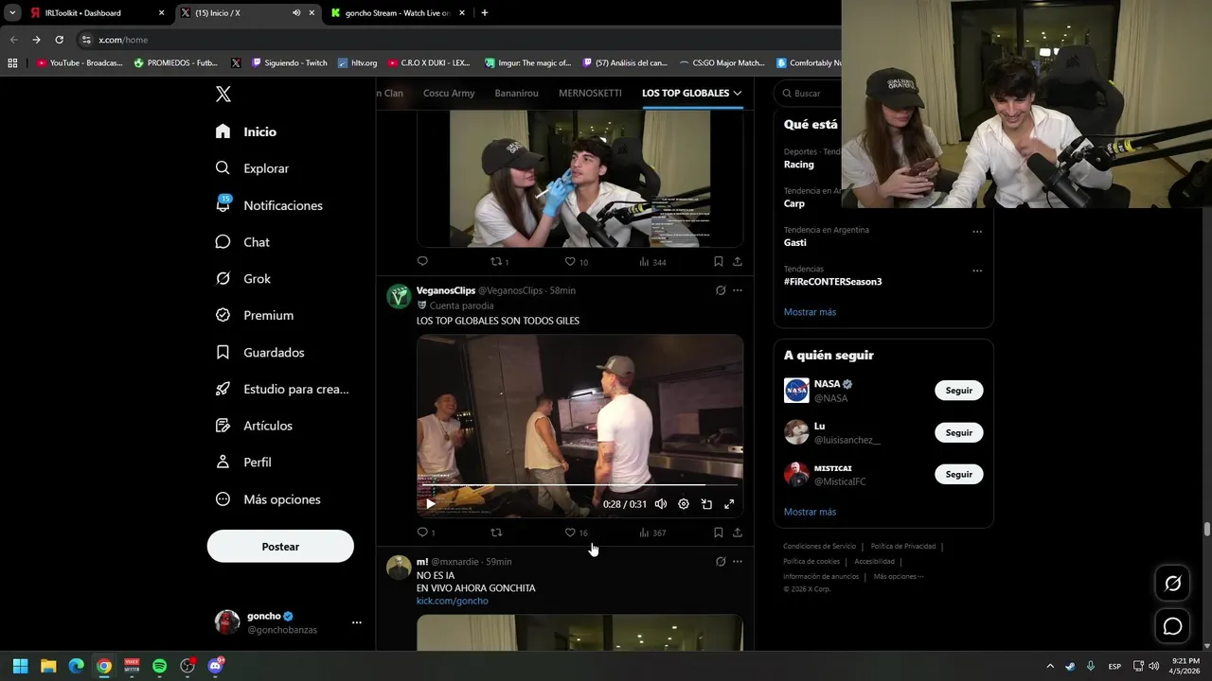Screen dimensions: 1212x681
Task: Mute the VeganosClips video volume
Action: pyautogui.click(x=661, y=504)
